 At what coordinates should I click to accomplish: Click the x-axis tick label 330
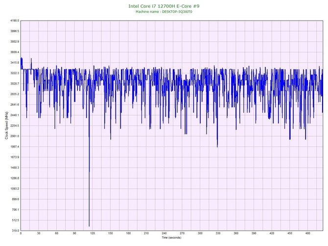click(x=218, y=233)
